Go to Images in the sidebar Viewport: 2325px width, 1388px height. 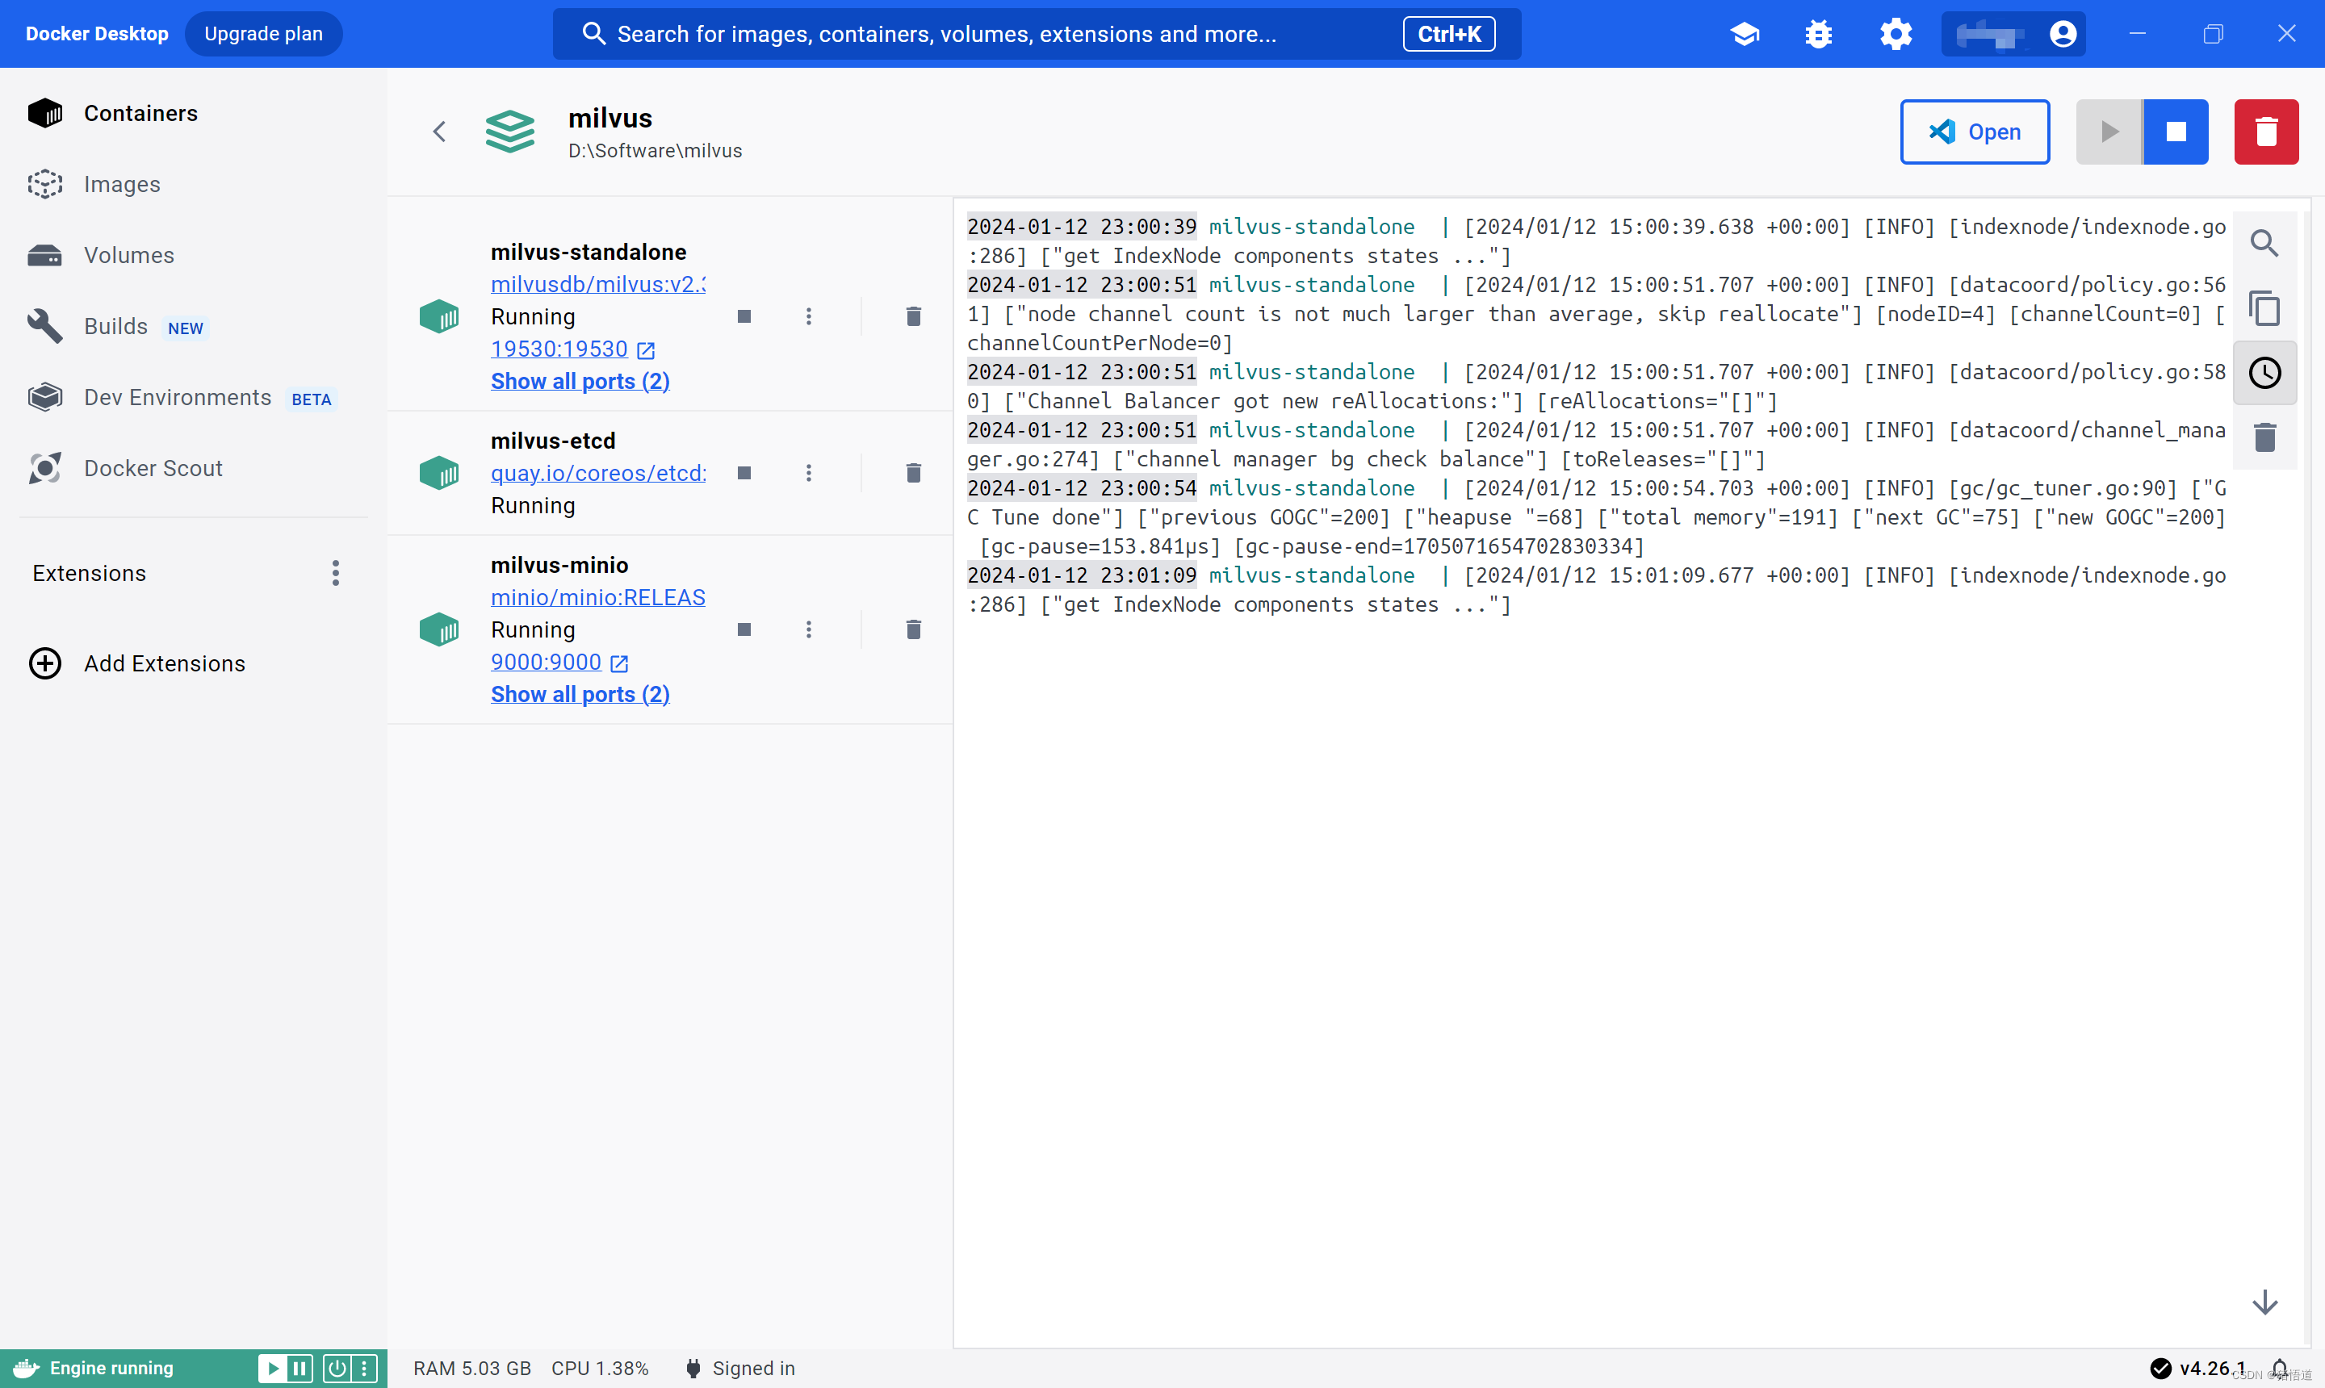tap(122, 184)
